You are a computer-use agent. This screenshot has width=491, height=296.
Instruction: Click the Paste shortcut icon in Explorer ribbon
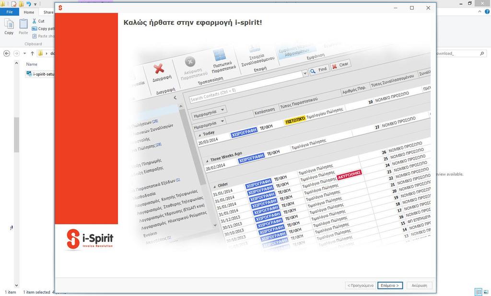click(x=35, y=36)
